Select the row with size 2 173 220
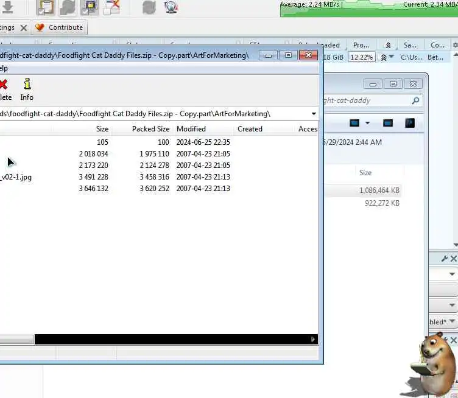 159,166
